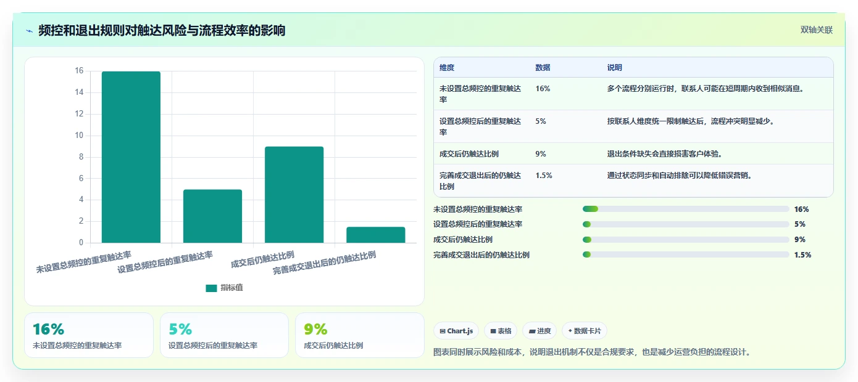The width and height of the screenshot is (858, 382).
Task: Click the 16% progress bar
Action: tap(686, 209)
